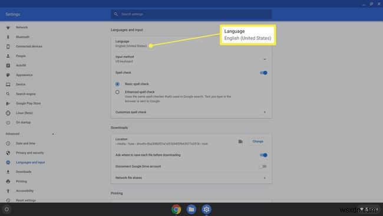Click the Accessibility figure icon
Screen dimensions: 383x216
(x=8, y=191)
